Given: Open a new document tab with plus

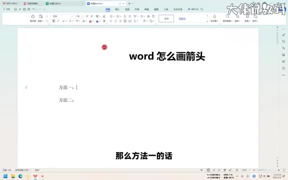Looking at the screenshot, I should click(129, 3).
